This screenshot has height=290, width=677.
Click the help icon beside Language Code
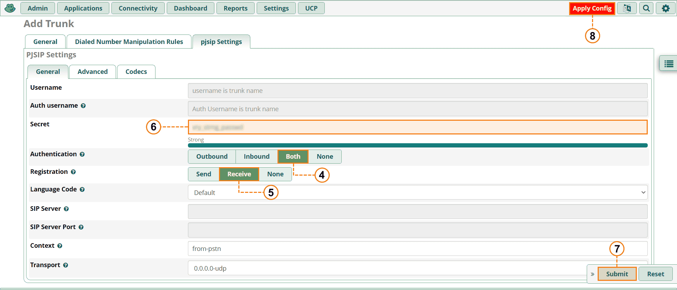click(82, 189)
